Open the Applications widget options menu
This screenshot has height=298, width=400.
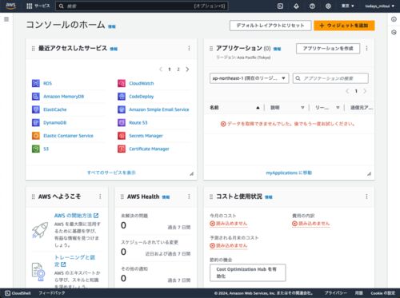pyautogui.click(x=366, y=48)
